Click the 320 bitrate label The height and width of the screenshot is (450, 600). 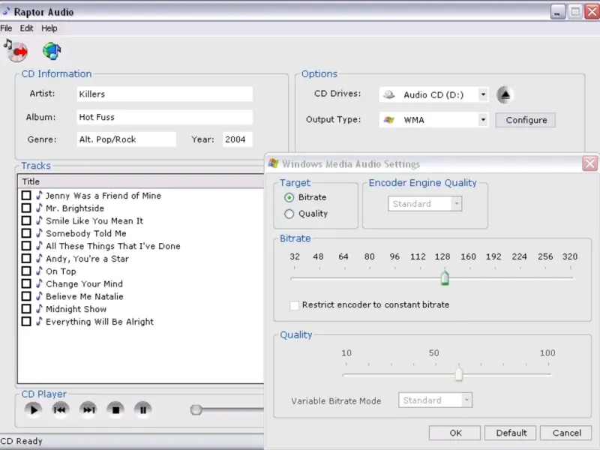[x=570, y=256]
